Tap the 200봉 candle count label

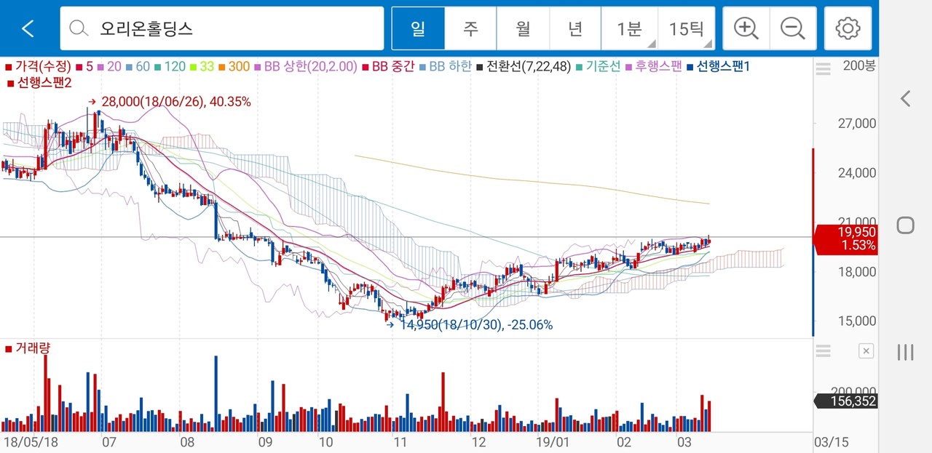(x=859, y=67)
